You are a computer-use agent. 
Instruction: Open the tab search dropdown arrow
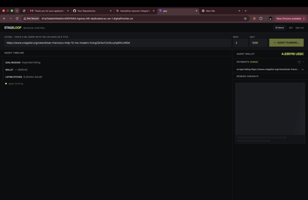coord(17,11)
